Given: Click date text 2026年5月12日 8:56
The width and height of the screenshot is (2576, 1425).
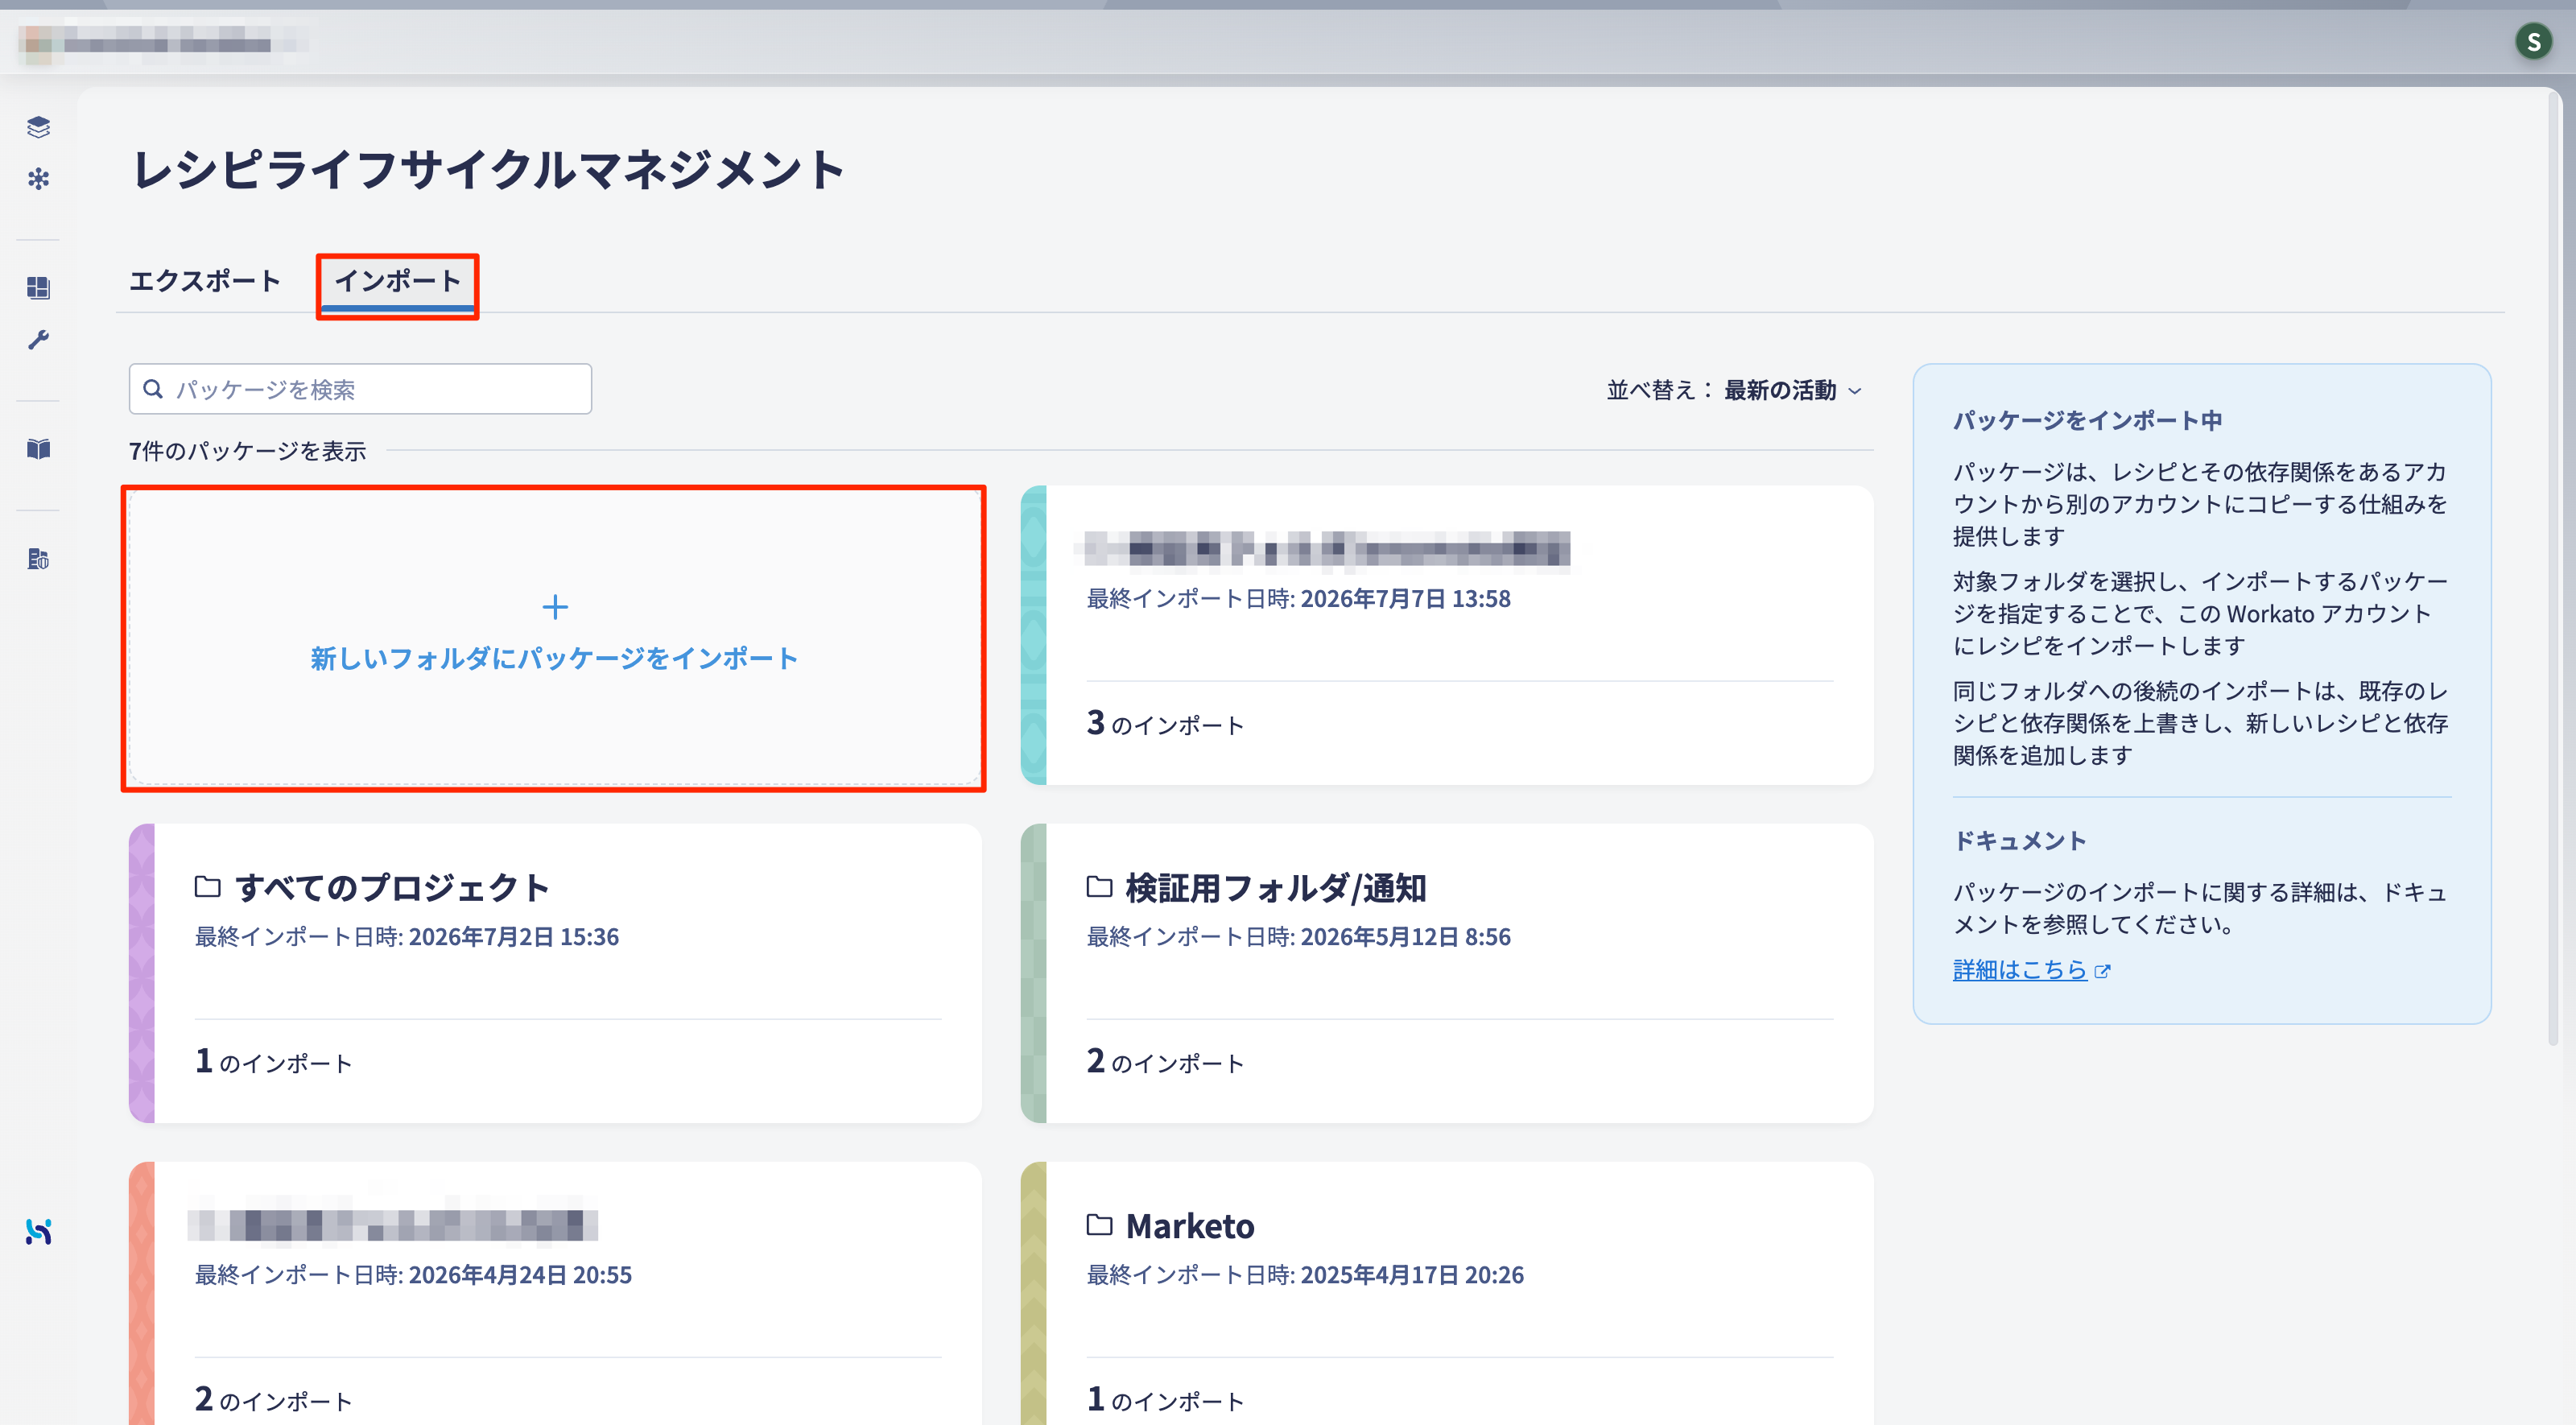Looking at the screenshot, I should point(1405,936).
